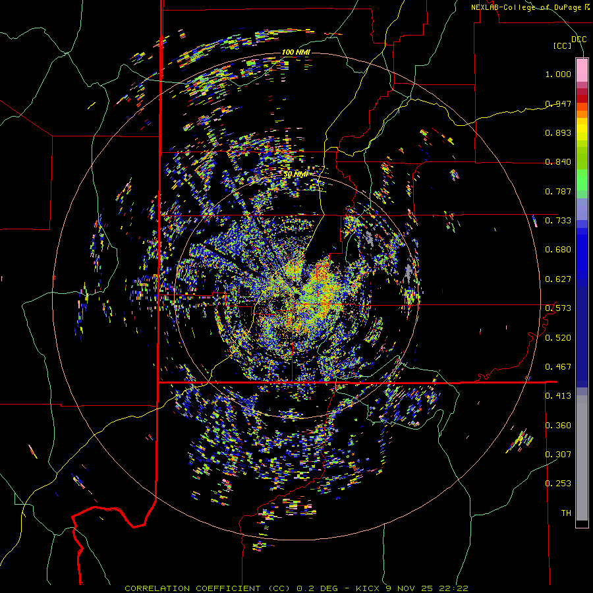593x593 pixels.
Task: Pick the bright green color bar segment
Action: (582, 181)
